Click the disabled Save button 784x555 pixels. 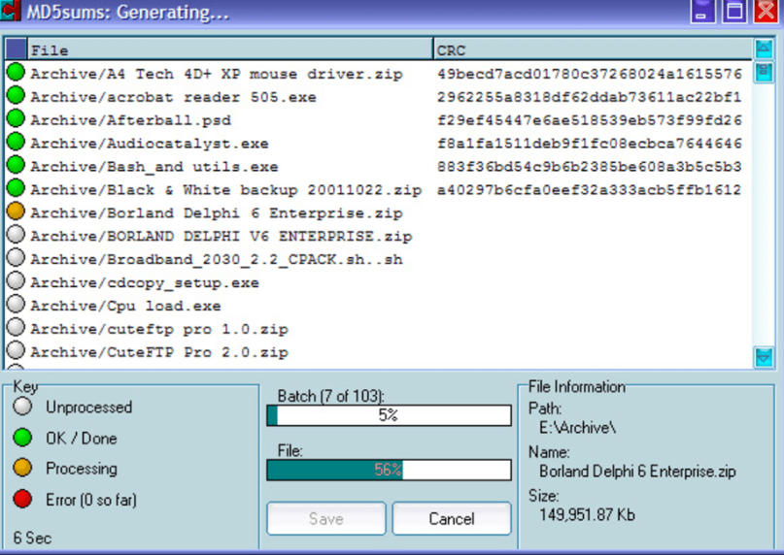[325, 518]
